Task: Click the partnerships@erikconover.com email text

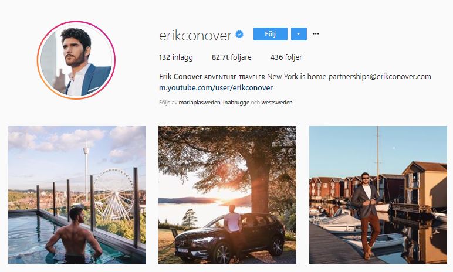Action: pyautogui.click(x=380, y=77)
